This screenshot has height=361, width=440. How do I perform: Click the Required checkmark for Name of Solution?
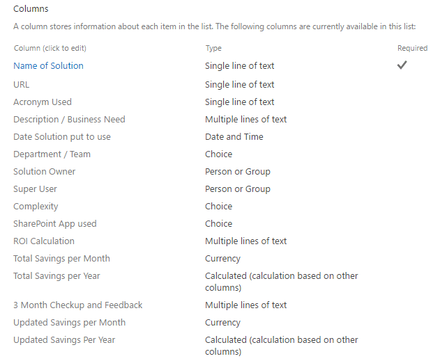point(402,65)
